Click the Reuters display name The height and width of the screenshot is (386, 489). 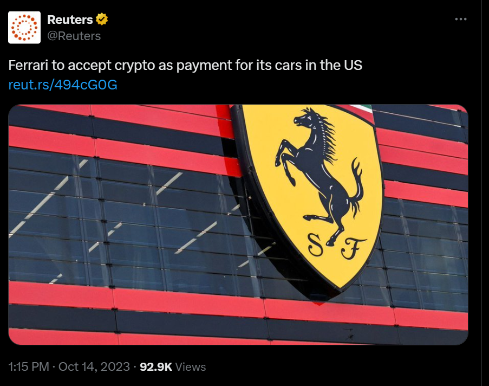coord(70,20)
